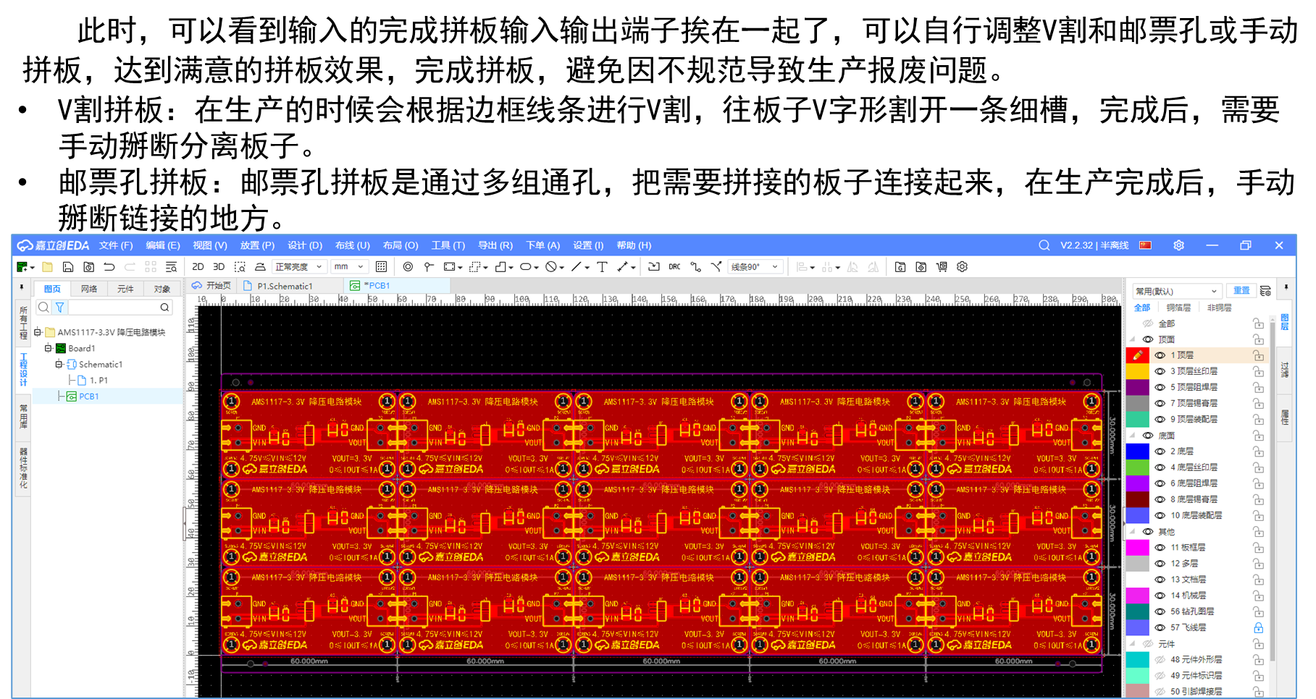Toggle eye for 56 钻孔图层

[x=1160, y=611]
